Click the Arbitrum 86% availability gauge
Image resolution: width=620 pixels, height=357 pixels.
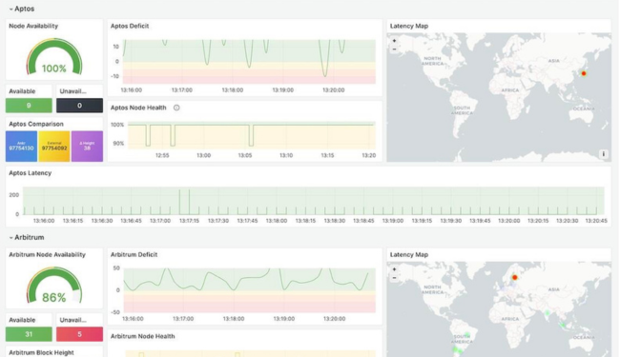(x=54, y=286)
